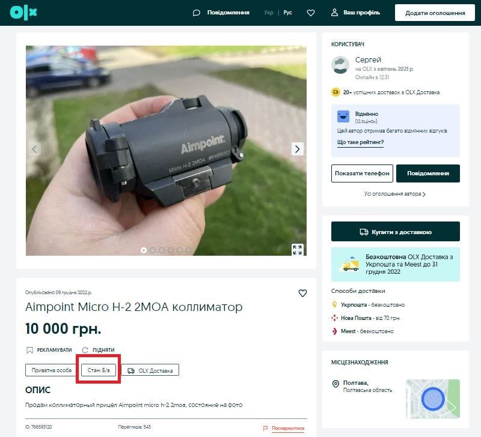Click Показати телефон button
The width and height of the screenshot is (481, 437).
click(362, 173)
